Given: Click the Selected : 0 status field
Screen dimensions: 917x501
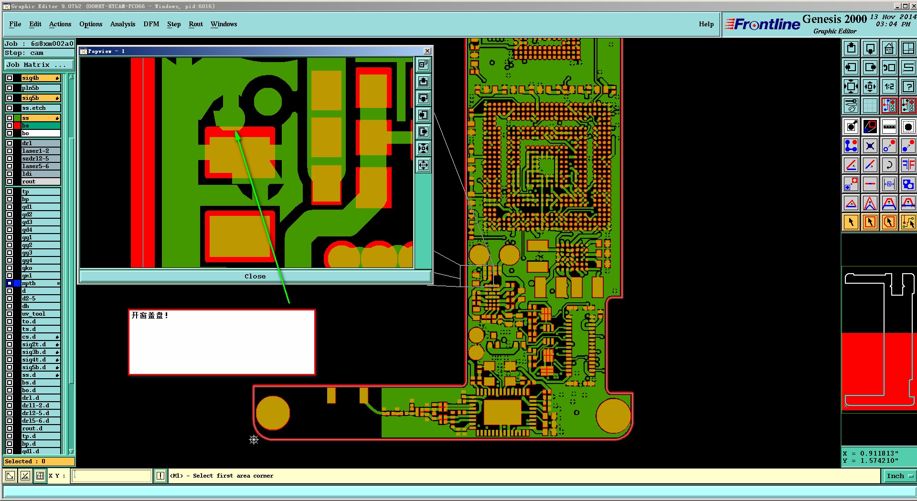Looking at the screenshot, I should tap(39, 461).
